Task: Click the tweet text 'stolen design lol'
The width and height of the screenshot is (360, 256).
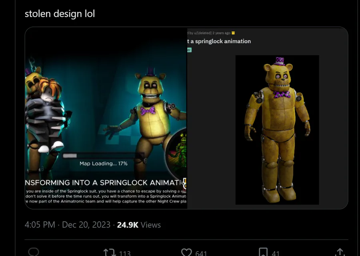Action: (x=60, y=14)
